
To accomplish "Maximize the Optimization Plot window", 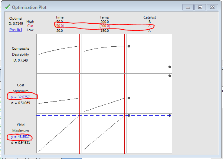I will click(x=200, y=7).
